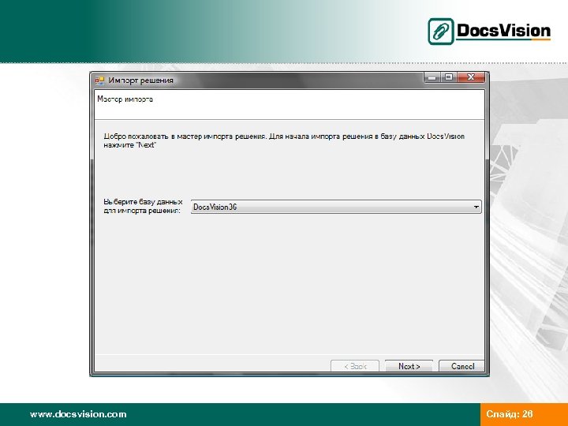Select the DocsVision36 combo box field
Screen dimensions: 568x426
[x=336, y=207]
